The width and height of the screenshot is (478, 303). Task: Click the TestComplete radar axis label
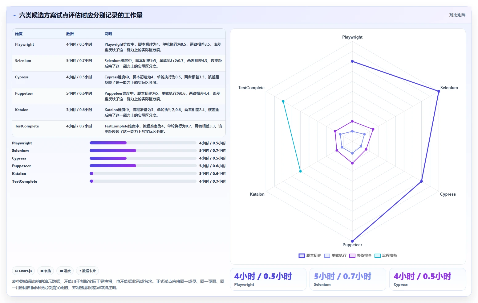(x=251, y=88)
